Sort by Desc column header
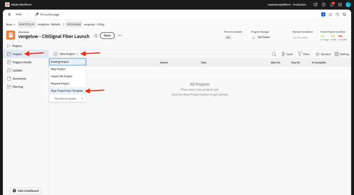 pyautogui.click(x=204, y=63)
